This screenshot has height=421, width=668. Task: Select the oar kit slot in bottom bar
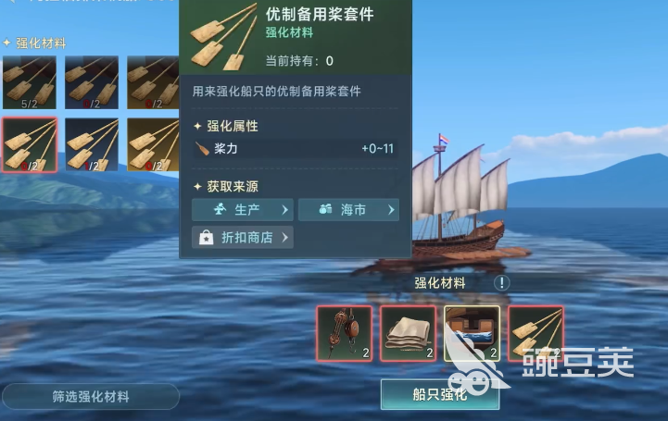pos(536,333)
